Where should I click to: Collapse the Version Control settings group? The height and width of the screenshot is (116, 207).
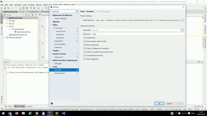pyautogui.click(x=51, y=54)
